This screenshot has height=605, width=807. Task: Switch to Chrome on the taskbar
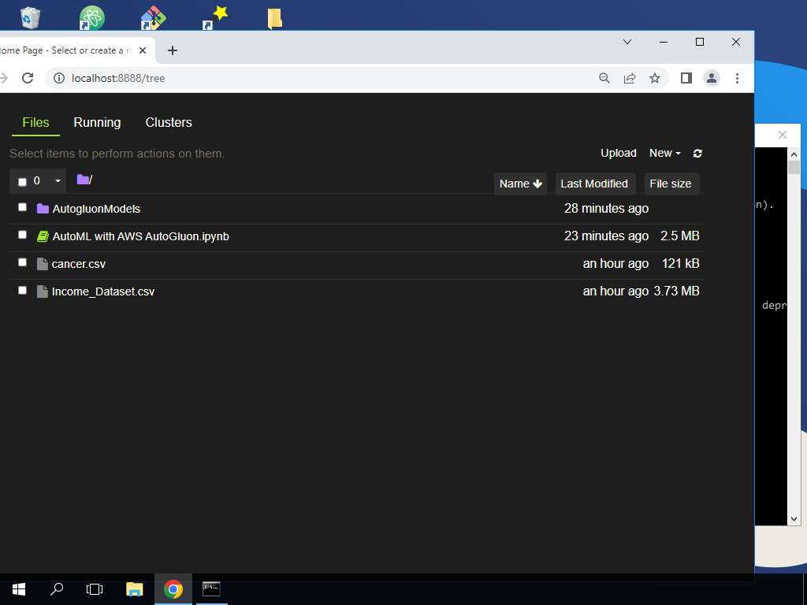point(173,589)
